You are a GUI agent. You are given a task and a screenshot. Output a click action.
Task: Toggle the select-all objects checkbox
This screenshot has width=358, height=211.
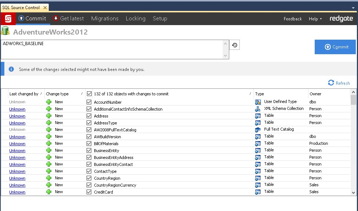point(89,94)
